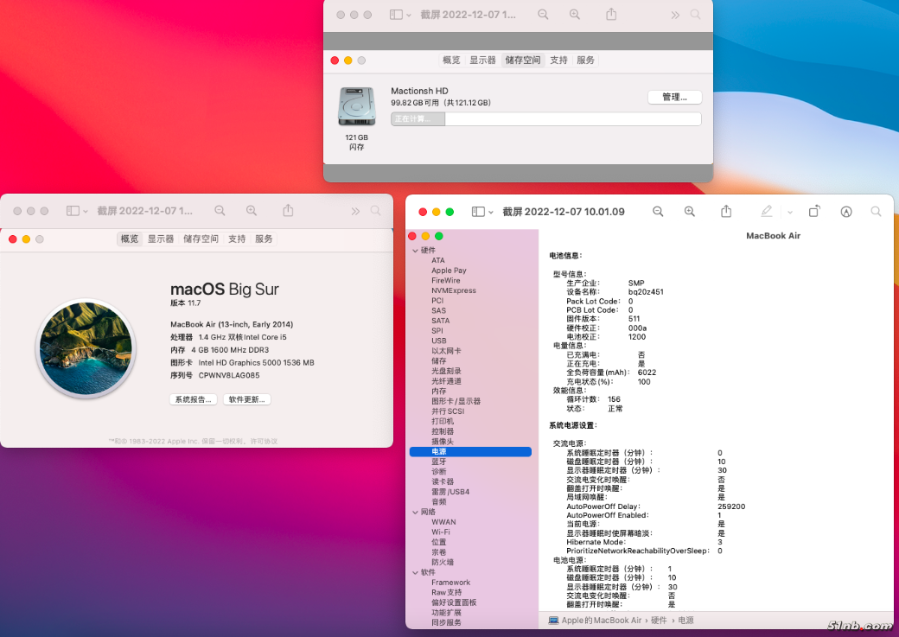This screenshot has height=637, width=899.
Task: Click the 软件更新... button
Action: pos(247,399)
